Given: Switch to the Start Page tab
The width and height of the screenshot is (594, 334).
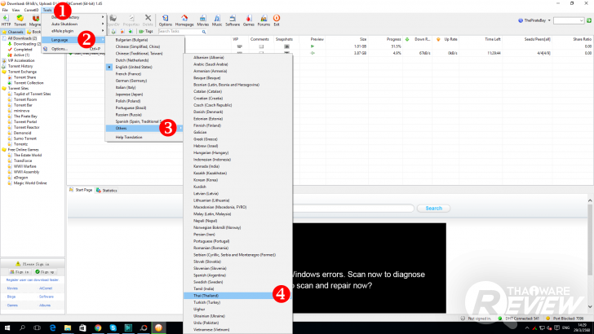Looking at the screenshot, I should click(x=81, y=190).
